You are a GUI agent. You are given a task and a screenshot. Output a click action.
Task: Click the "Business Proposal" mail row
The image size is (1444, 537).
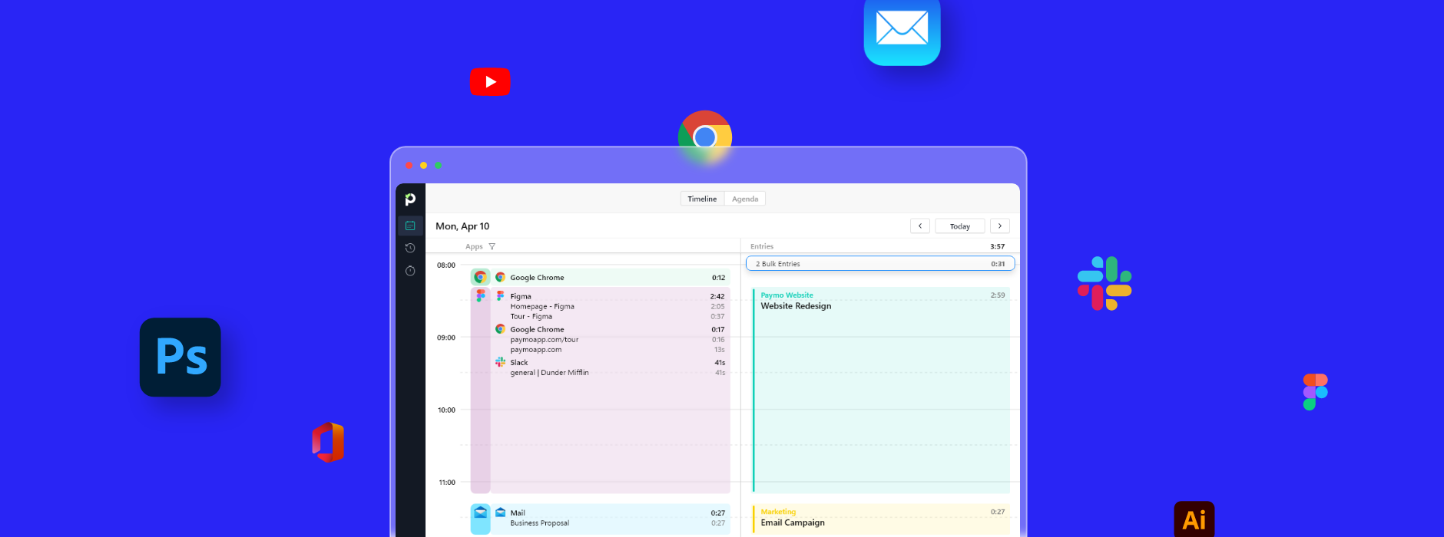tap(618, 522)
